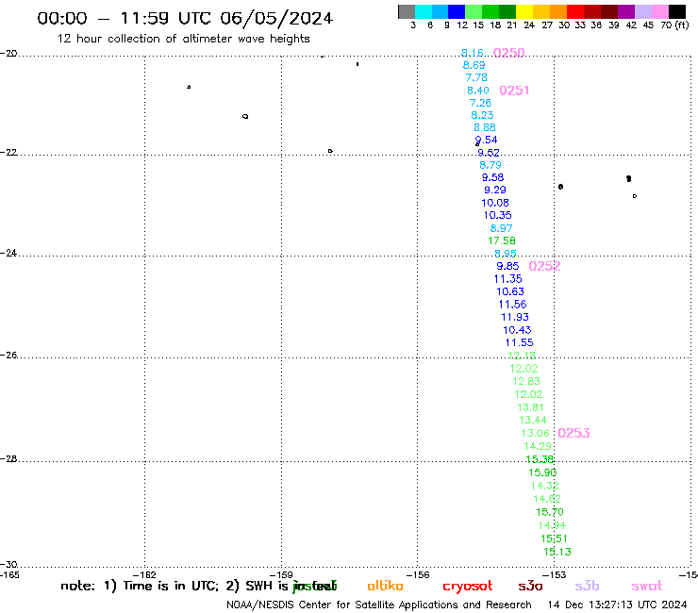This screenshot has width=698, height=613.
Task: Select the pink time marker 0252
Action: [544, 266]
